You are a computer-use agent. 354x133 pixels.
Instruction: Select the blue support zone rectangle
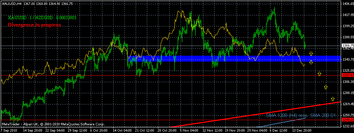tap(234, 58)
